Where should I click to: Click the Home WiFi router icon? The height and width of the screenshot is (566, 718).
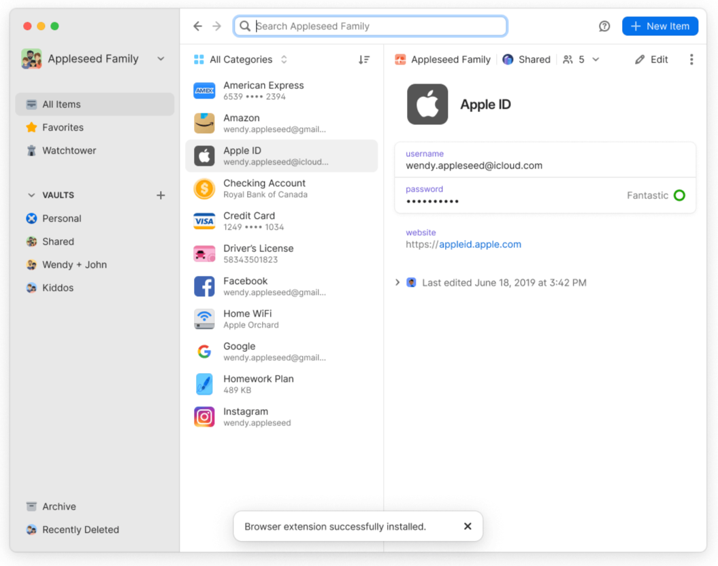click(x=204, y=319)
